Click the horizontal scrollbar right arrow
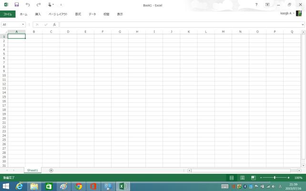Screen dimensions: 306x191 point(299,171)
